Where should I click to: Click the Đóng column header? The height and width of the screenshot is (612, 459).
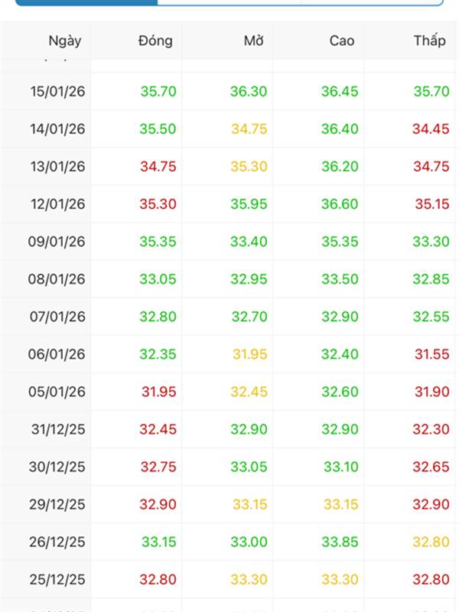(155, 41)
